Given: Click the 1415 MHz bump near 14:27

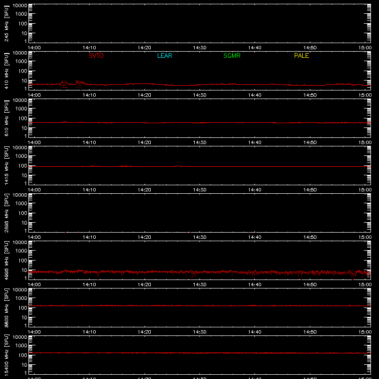Looking at the screenshot, I should pos(178,166).
